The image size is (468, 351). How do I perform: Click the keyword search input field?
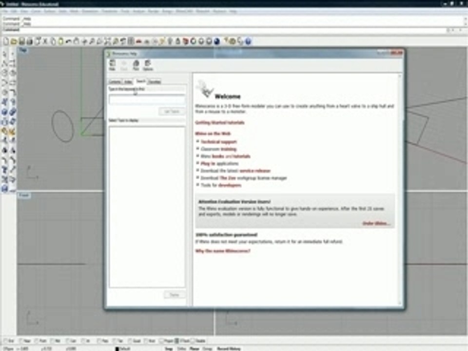[147, 99]
